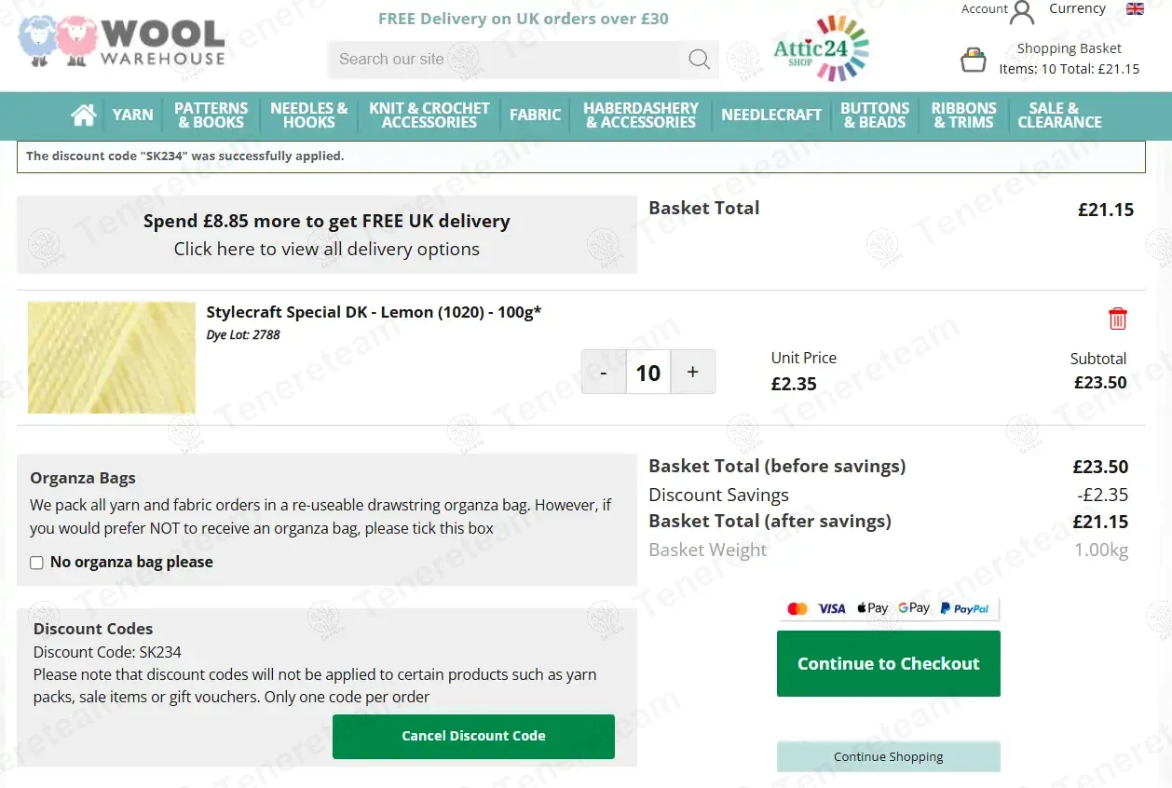Remove item with red trash icon
Screen dimensions: 1172x788
[x=1118, y=319]
